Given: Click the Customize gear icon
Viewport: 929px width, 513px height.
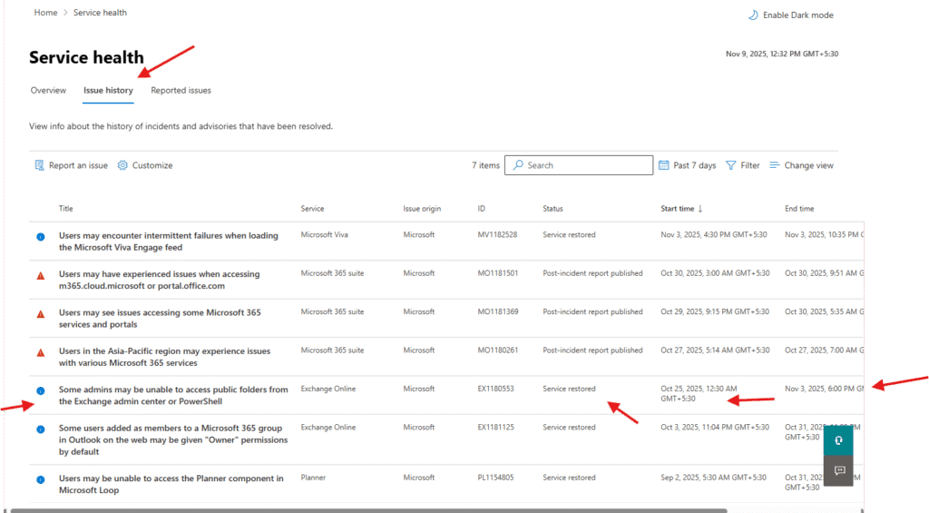Looking at the screenshot, I should [x=122, y=165].
